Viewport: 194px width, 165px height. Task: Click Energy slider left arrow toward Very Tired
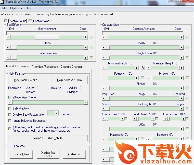coord(104,98)
